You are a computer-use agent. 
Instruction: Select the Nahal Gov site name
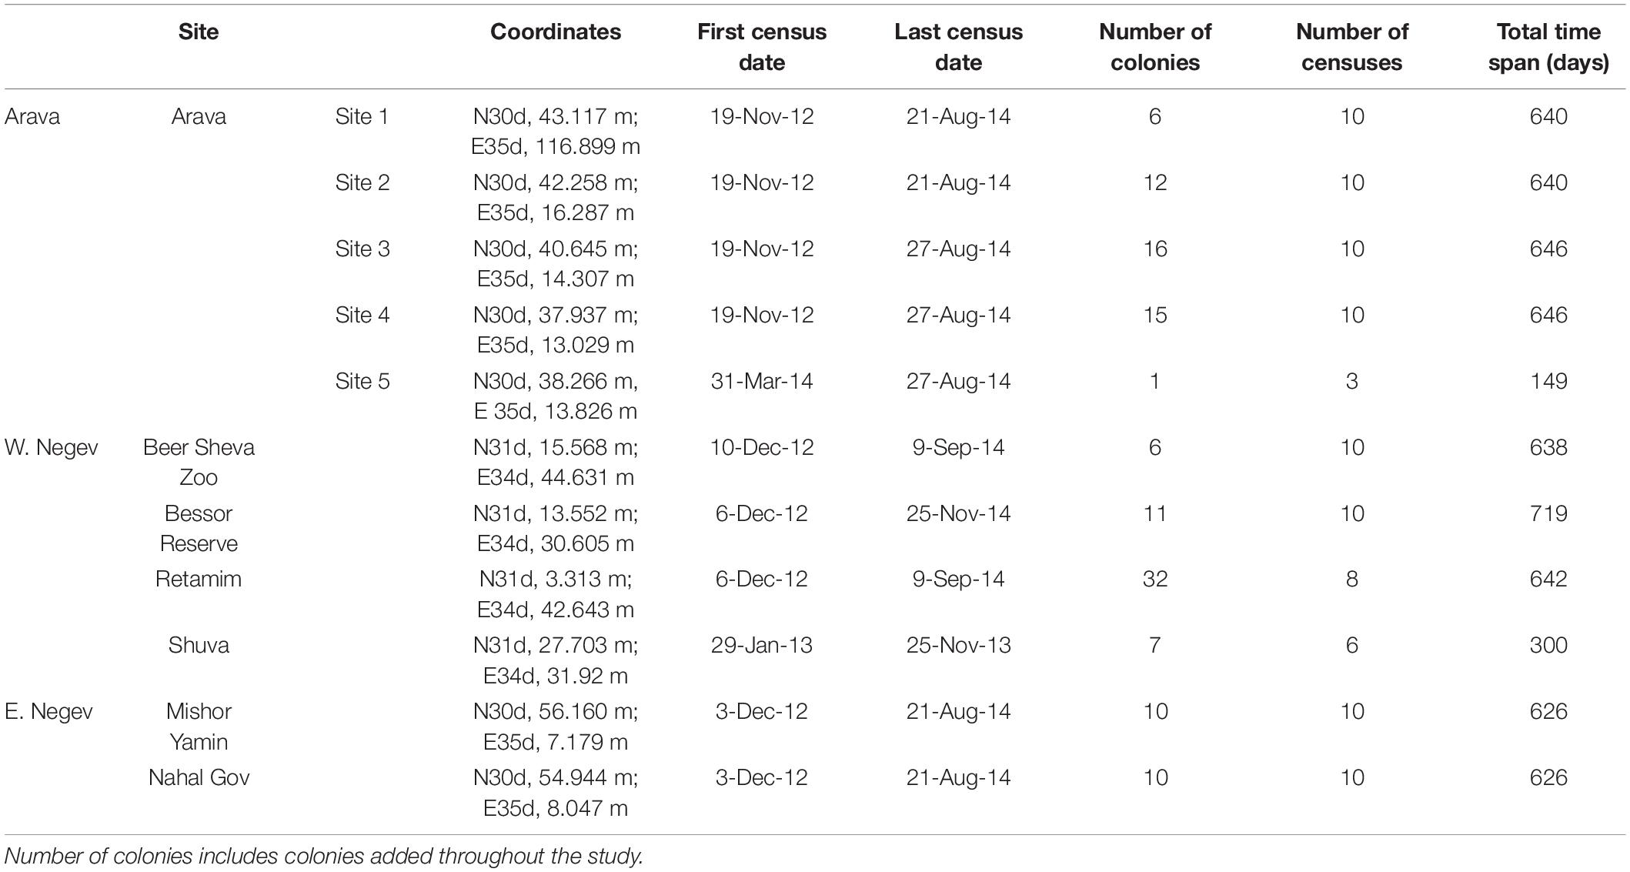click(199, 777)
